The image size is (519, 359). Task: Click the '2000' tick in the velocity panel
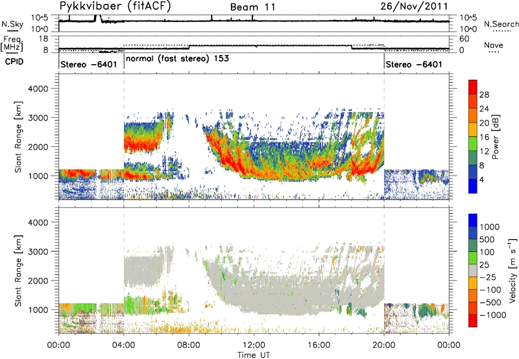coord(38,281)
